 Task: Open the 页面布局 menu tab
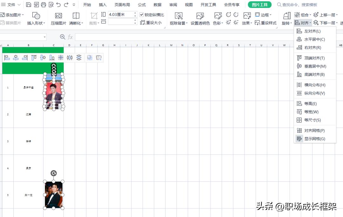122,4
